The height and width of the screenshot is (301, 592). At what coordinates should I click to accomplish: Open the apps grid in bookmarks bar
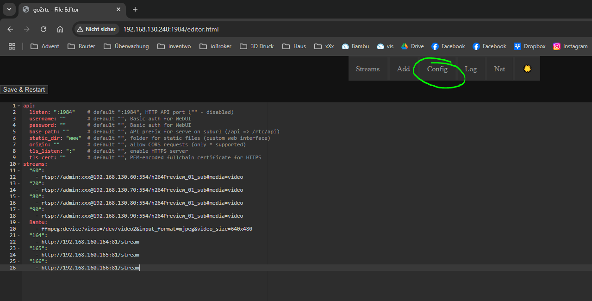[12, 46]
